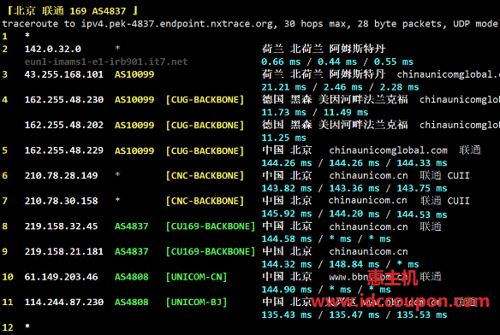Click latency value 11.73 ms
Screen dimensions: 500x335
(x=283, y=112)
